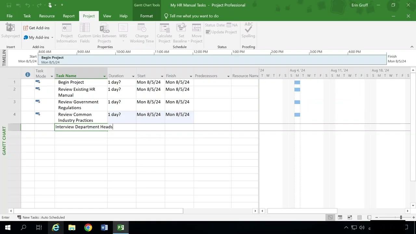
Task: Click the Interview Department Heads name field
Action: coord(81,127)
